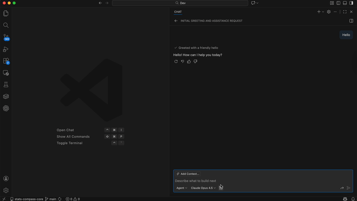Go forward using title bar right arrow
The height and width of the screenshot is (201, 357).
pyautogui.click(x=107, y=3)
